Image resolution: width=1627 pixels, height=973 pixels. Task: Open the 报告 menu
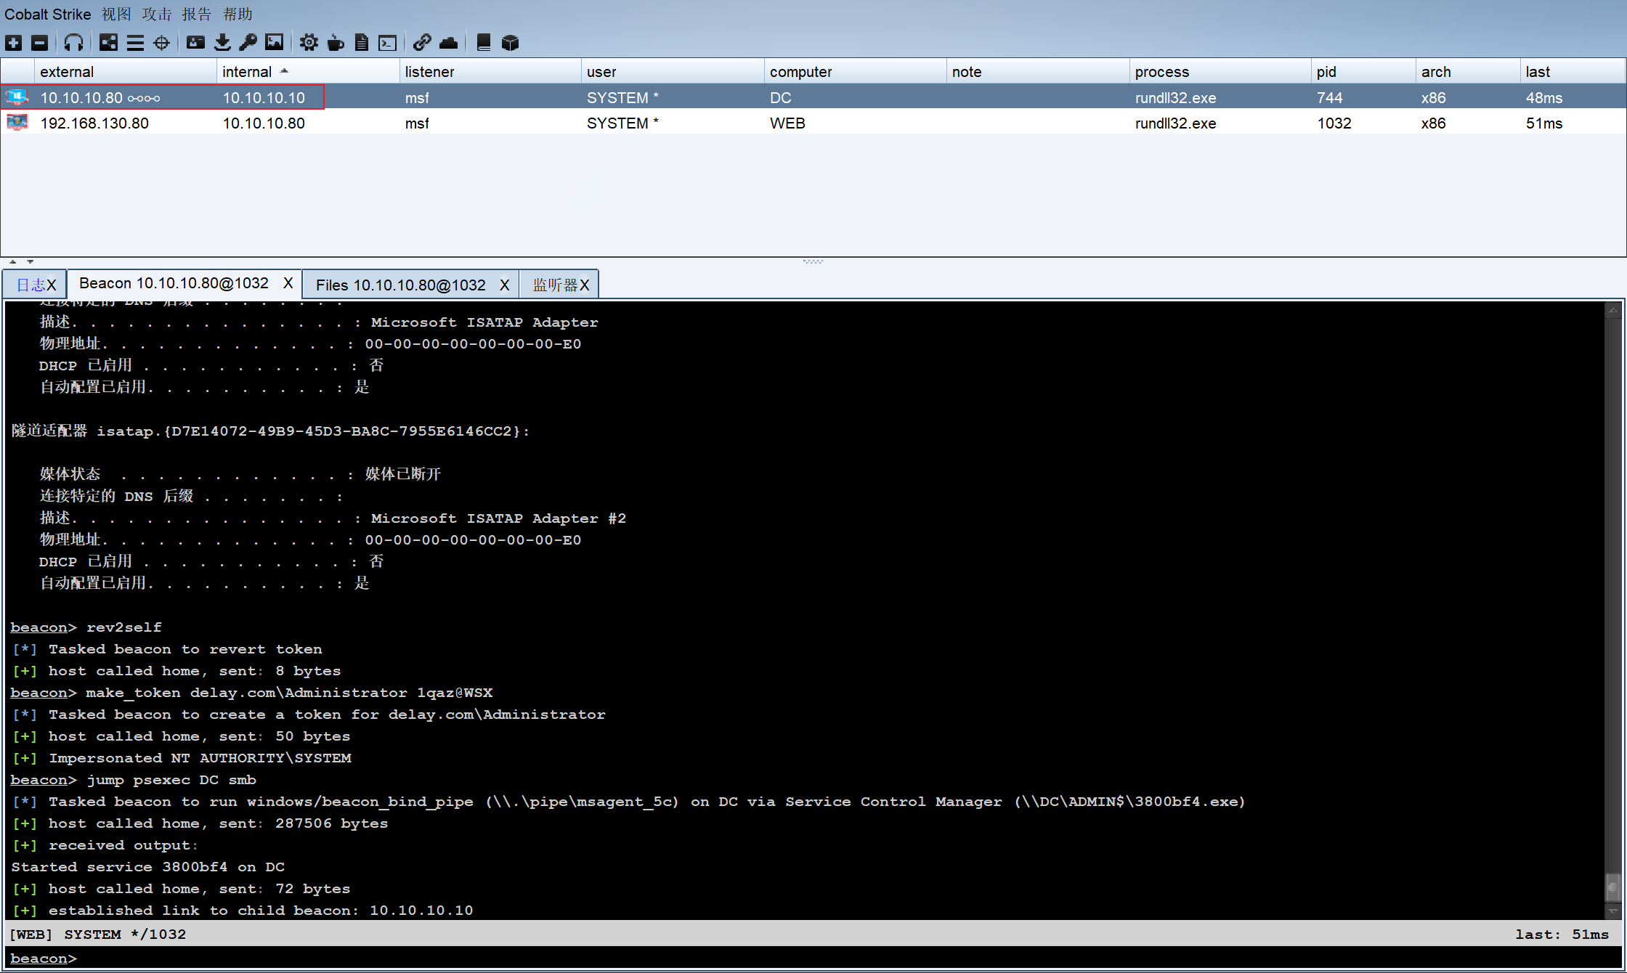pos(196,14)
